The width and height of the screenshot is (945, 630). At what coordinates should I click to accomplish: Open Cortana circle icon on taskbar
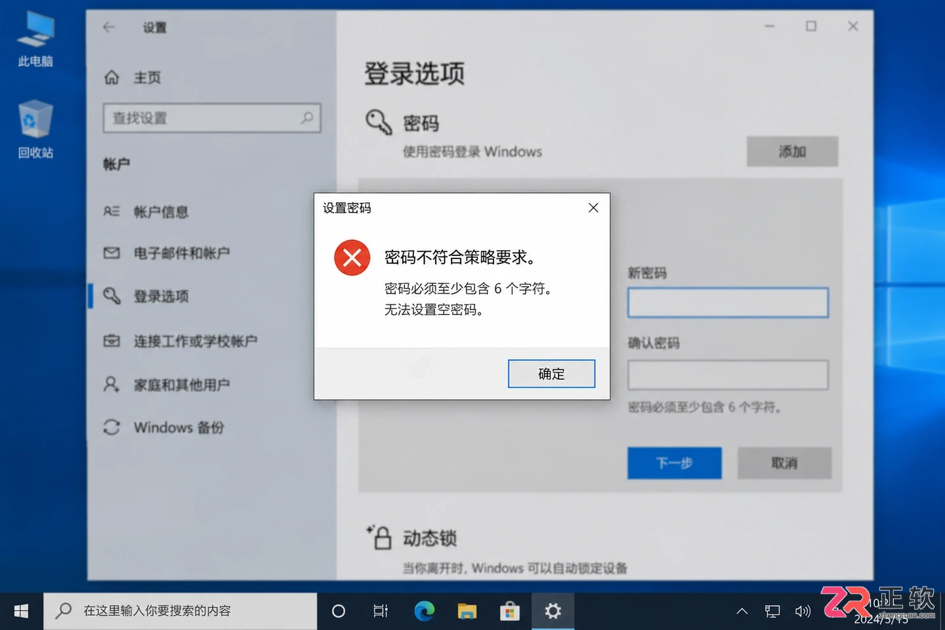click(339, 611)
